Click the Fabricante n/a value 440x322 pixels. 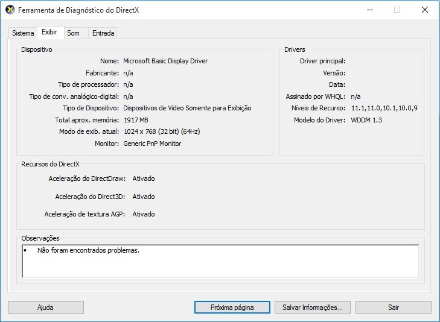[128, 73]
